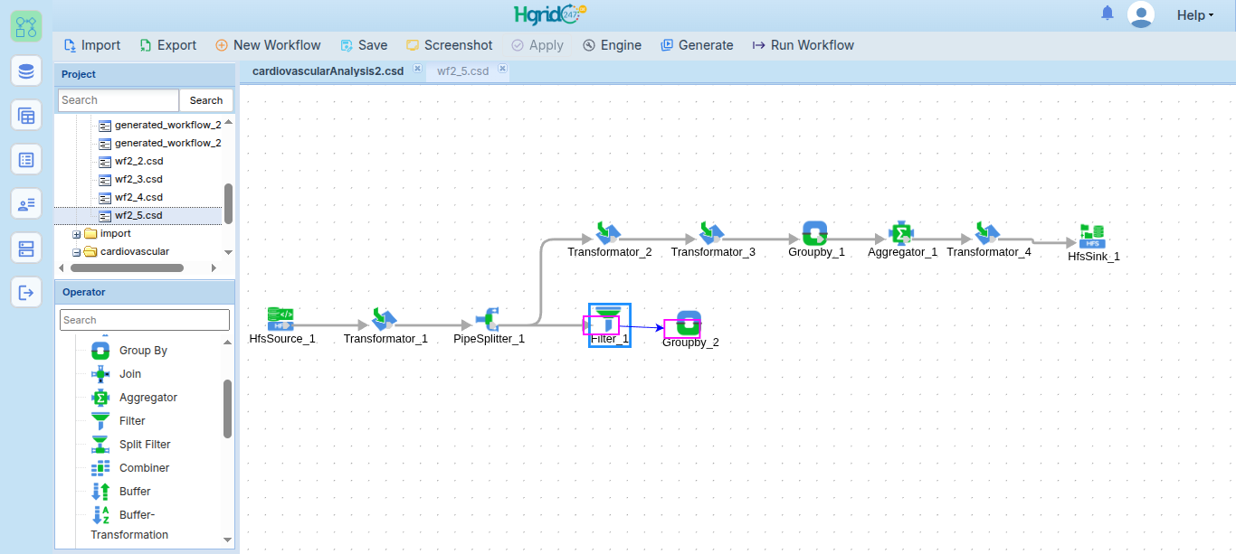Select the Aggregator_1 node on the canvas

[x=901, y=232]
